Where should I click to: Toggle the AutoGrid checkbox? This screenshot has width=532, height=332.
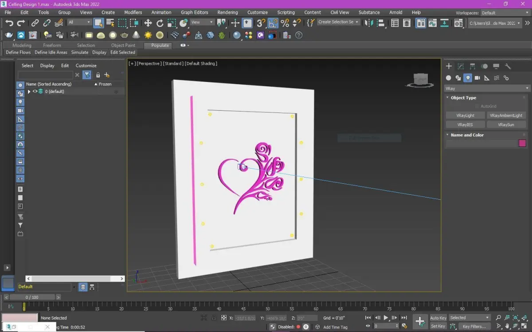click(x=477, y=106)
